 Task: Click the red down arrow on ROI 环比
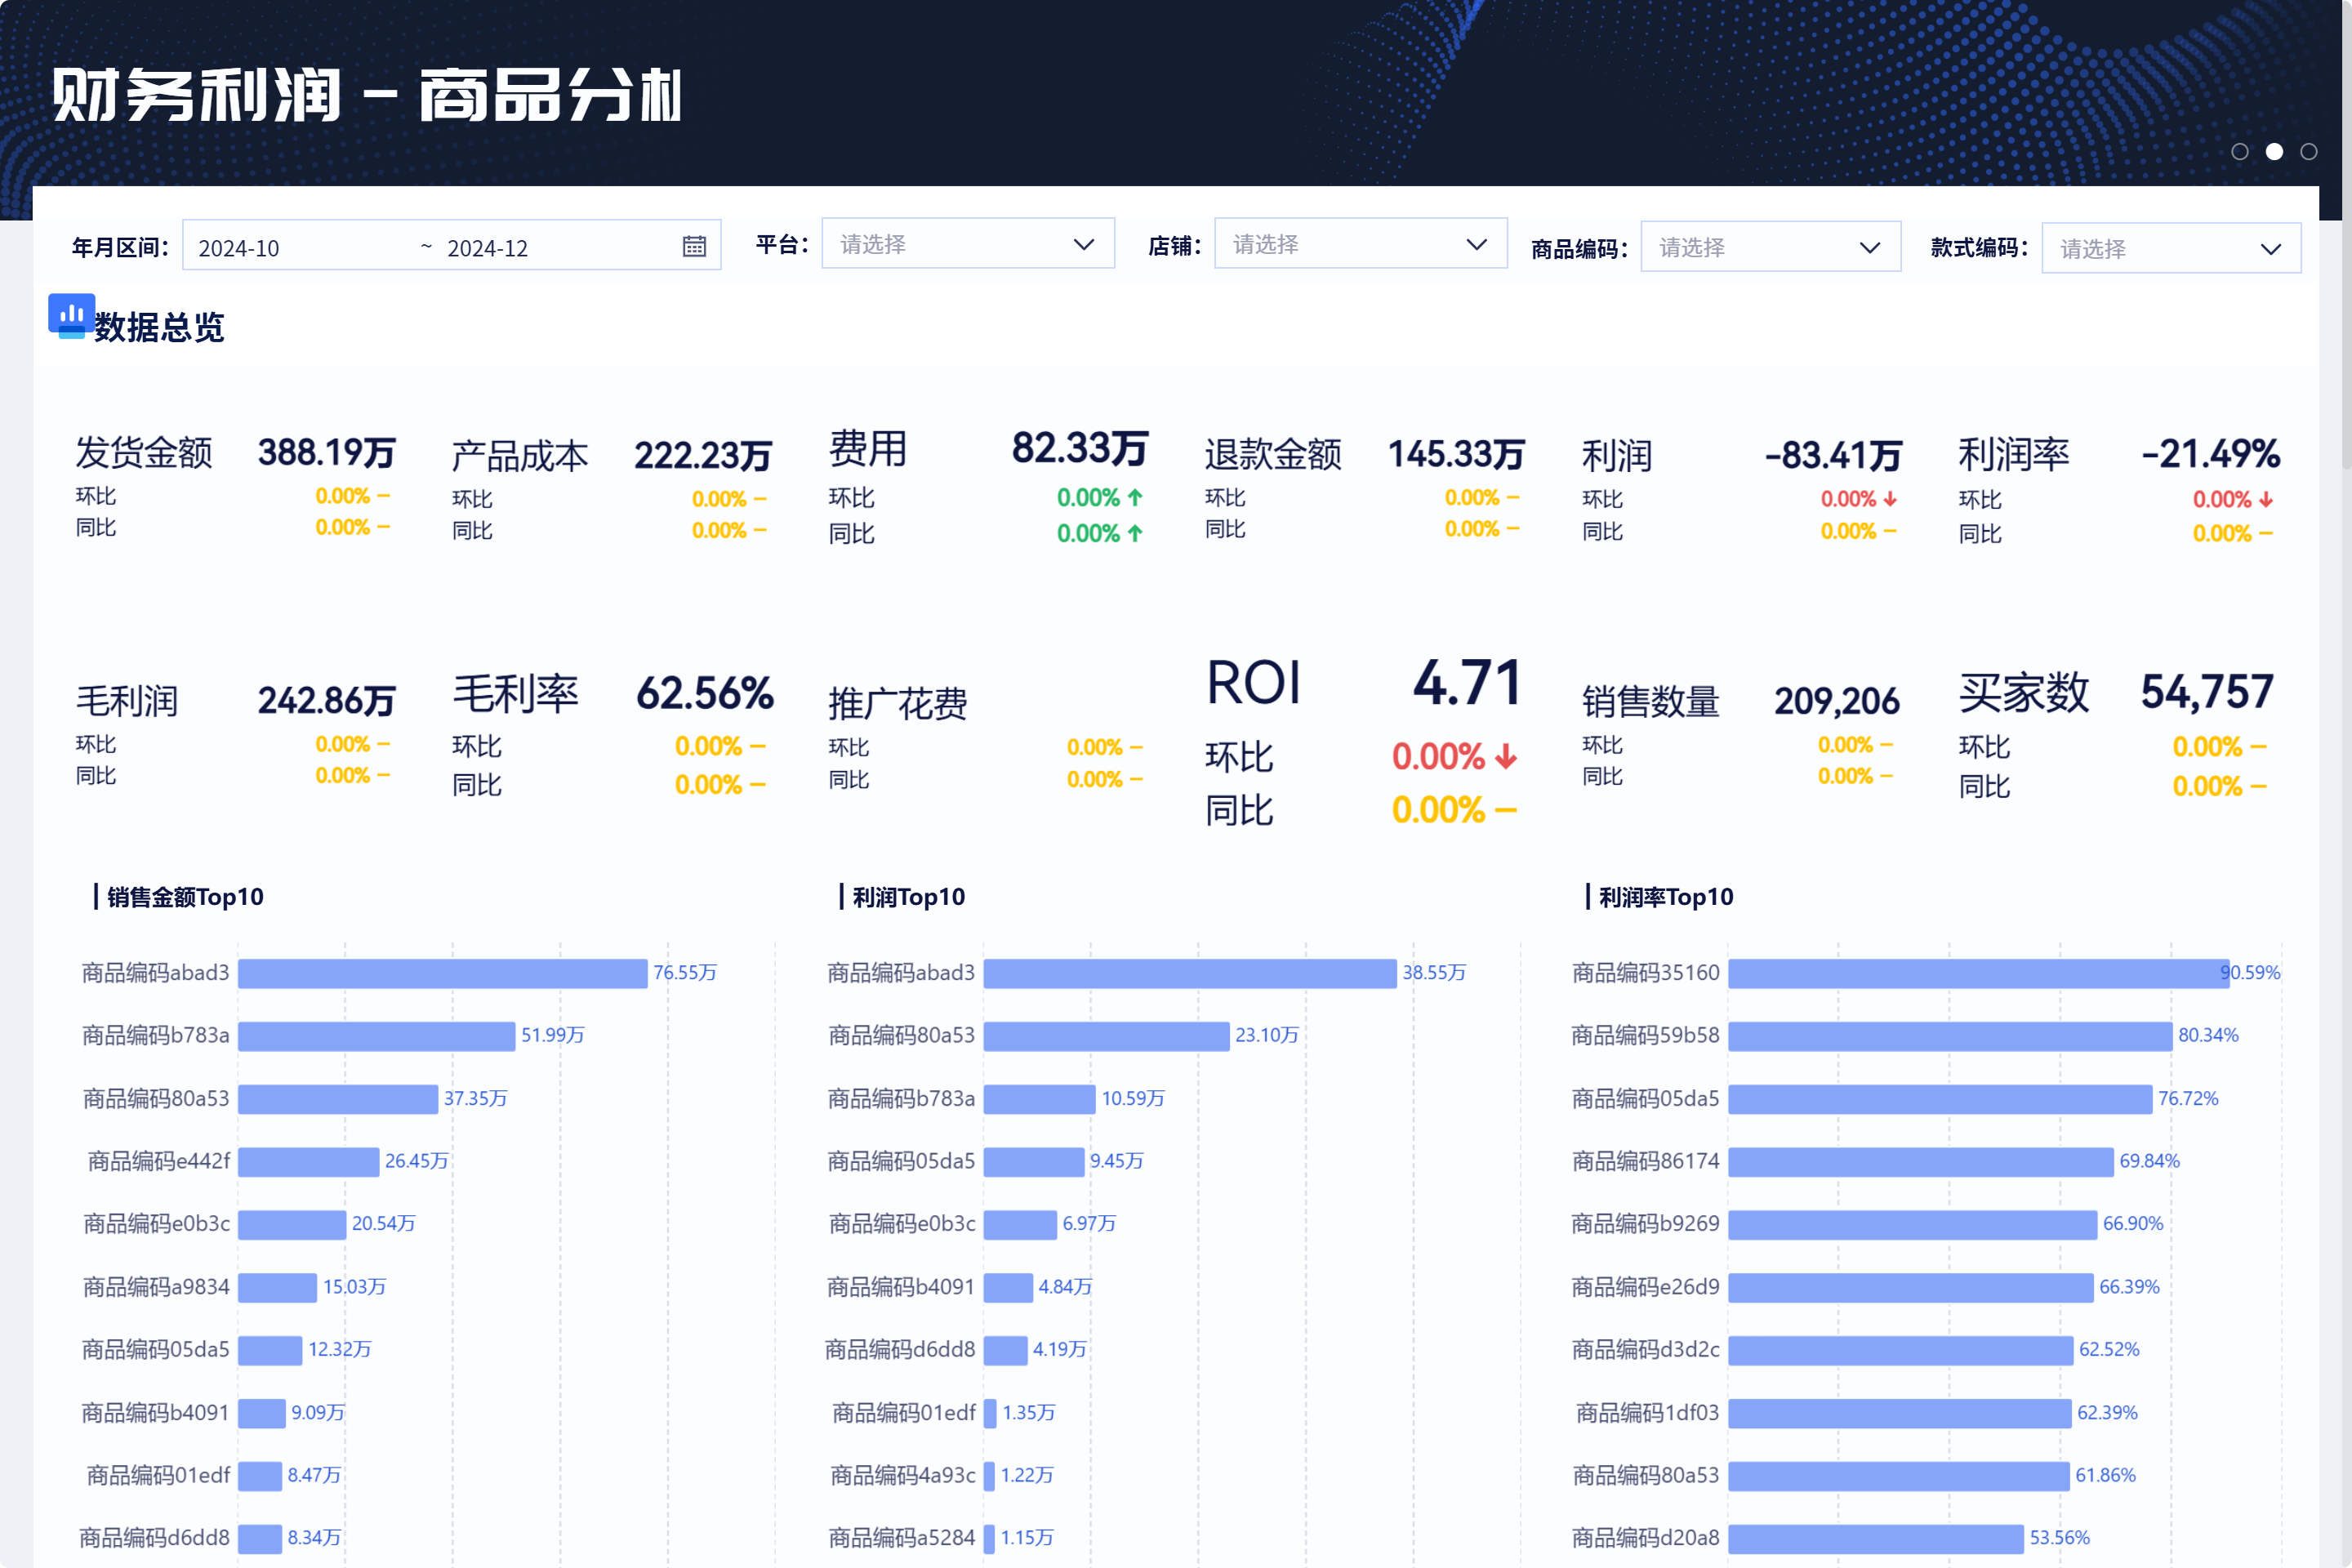1506,757
